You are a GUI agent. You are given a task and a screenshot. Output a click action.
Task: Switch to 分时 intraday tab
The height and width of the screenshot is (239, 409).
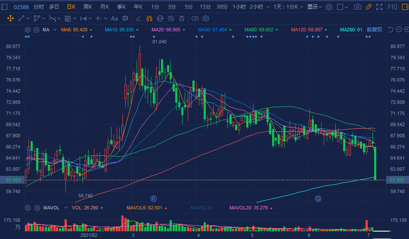39,7
